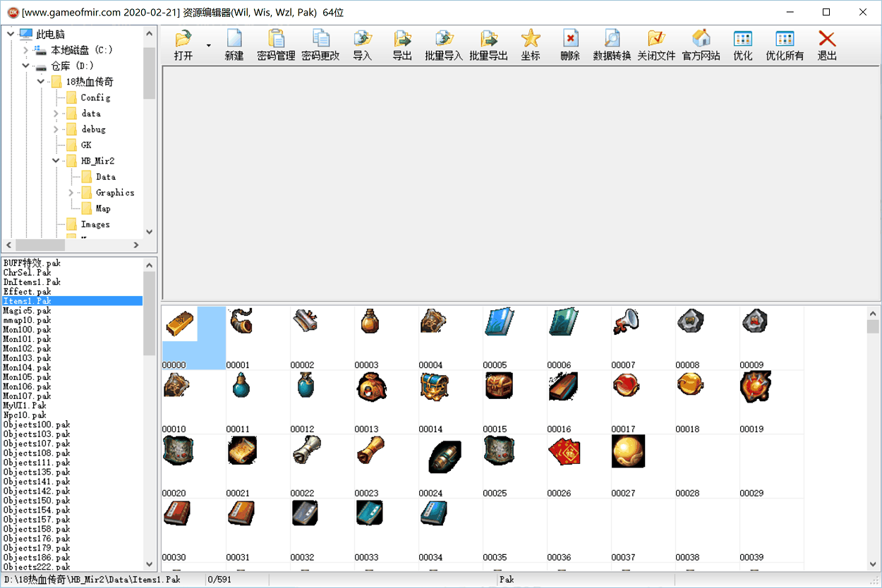Click the 批量导出 batch export icon
Image resolution: width=882 pixels, height=588 pixels.
(x=489, y=45)
